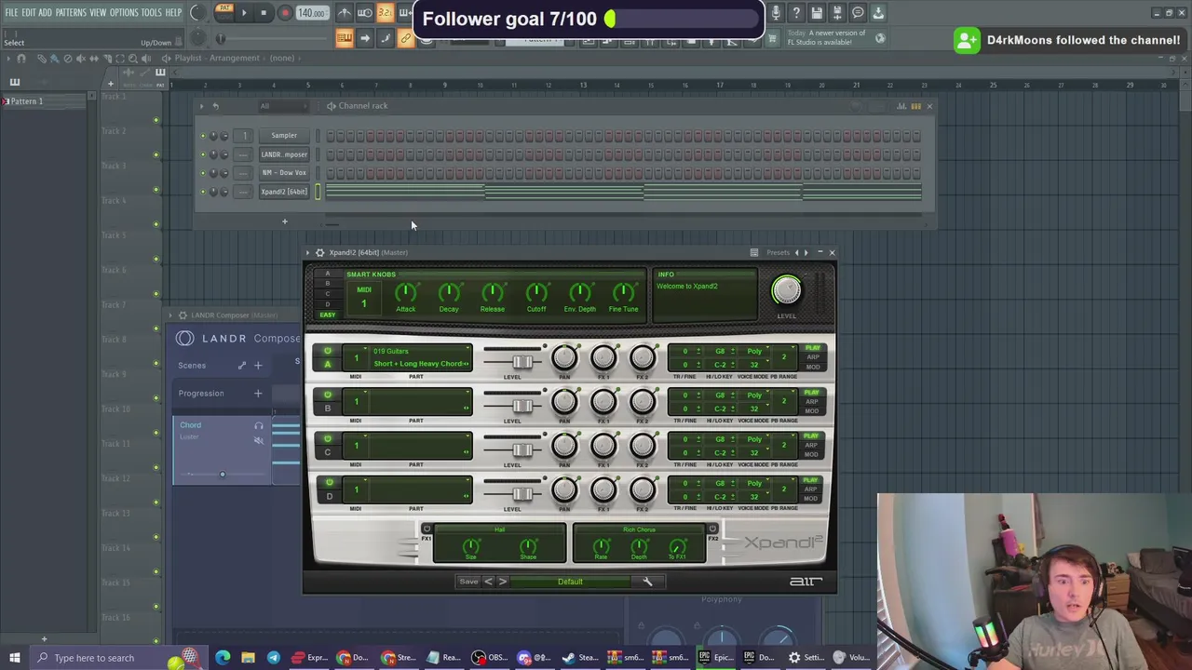Click the red Record button in the transport

285,13
